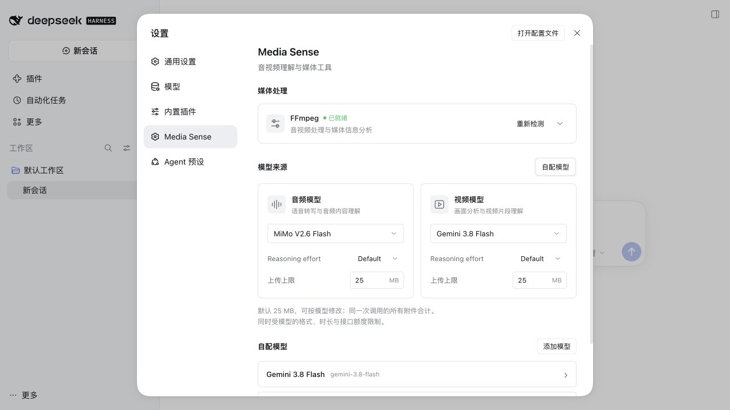Click the gear icon beside 通用设置
Viewport: 730px width, 410px height.
click(x=155, y=61)
